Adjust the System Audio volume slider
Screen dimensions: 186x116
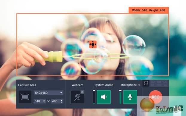94,97
